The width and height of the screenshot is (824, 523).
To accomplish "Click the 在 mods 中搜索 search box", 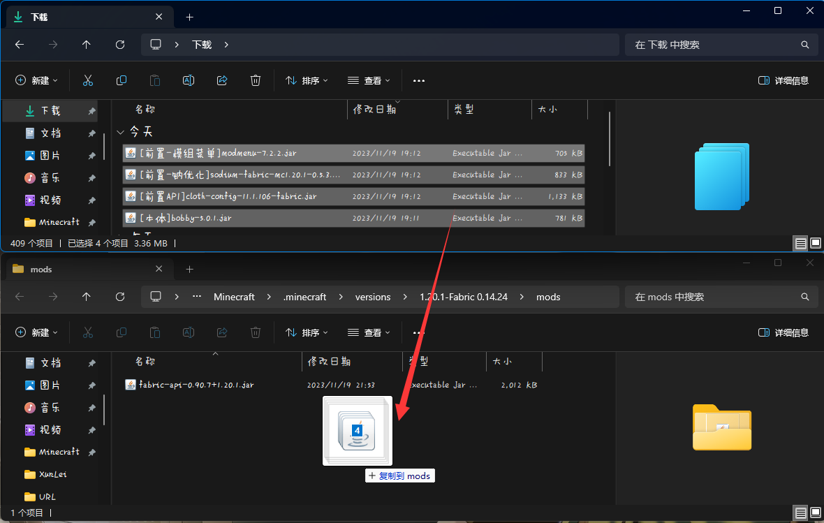I will click(719, 297).
